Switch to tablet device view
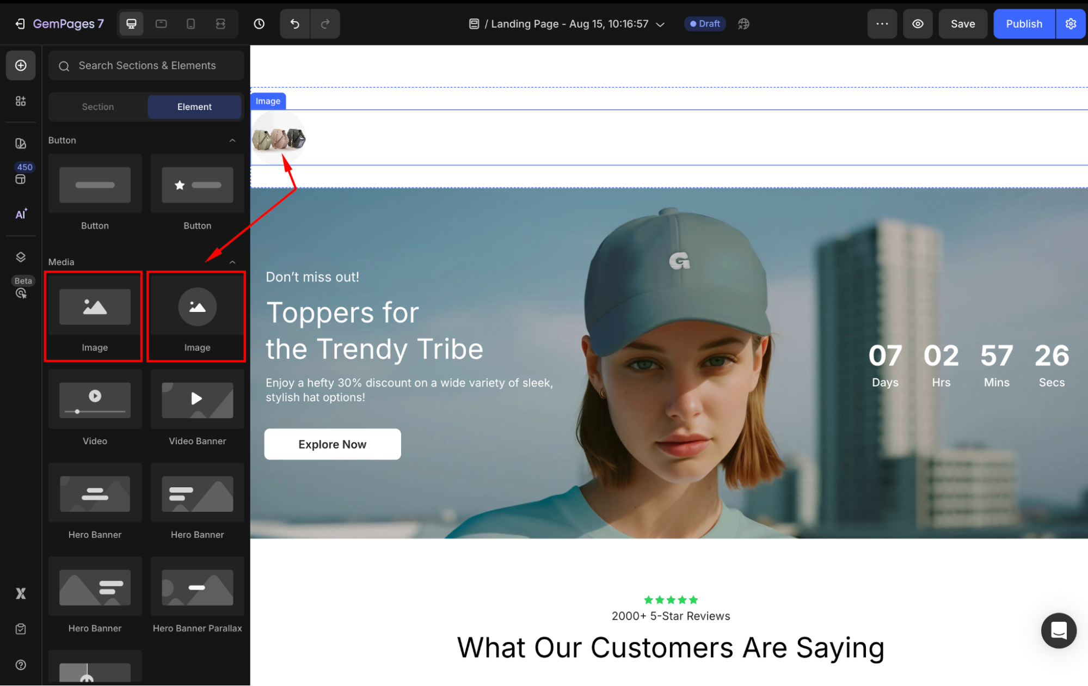Screen dimensions: 1088x686 [161, 24]
